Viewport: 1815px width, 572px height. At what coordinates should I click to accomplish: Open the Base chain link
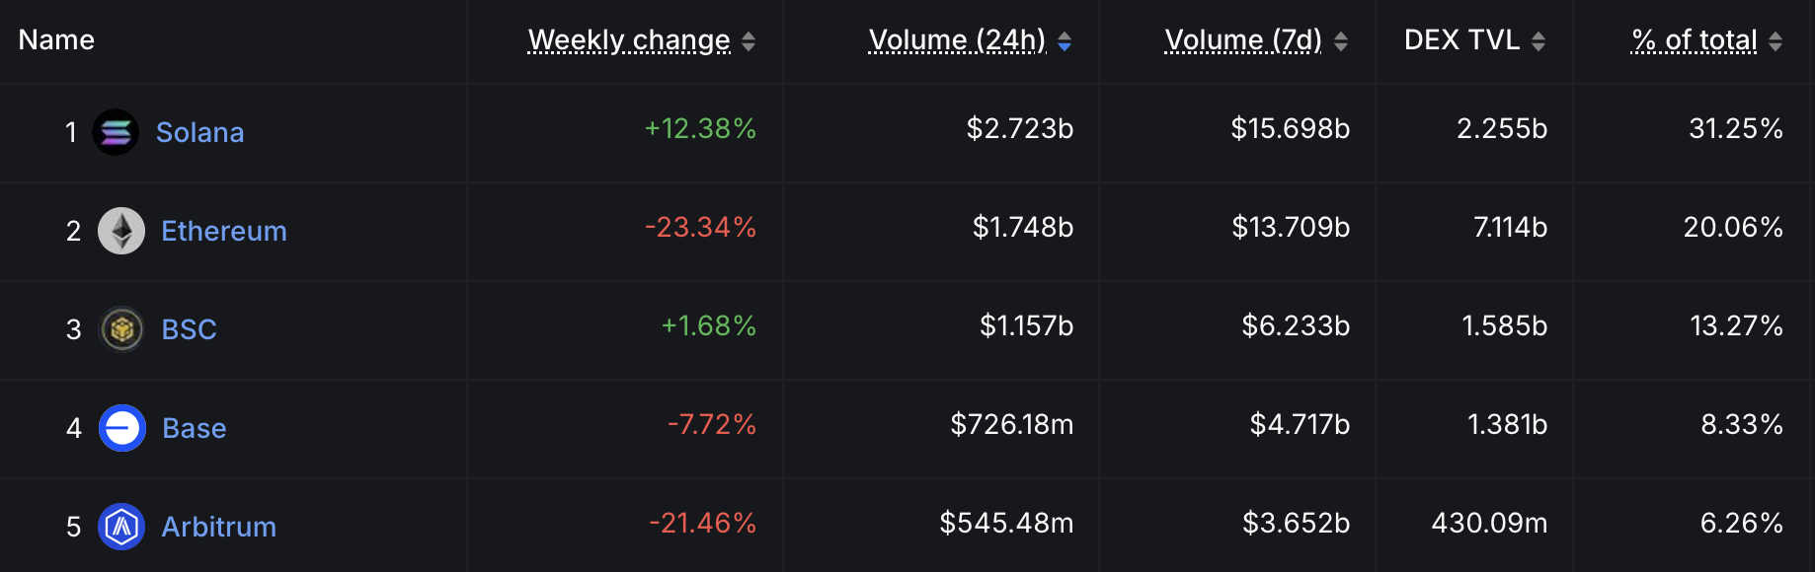point(195,428)
